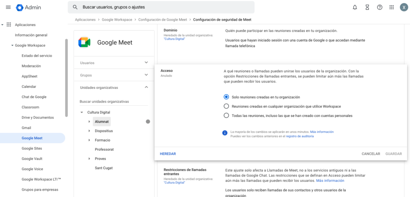Click the left sidebar scrollbar
The width and height of the screenshot is (410, 197).
(x=66, y=80)
